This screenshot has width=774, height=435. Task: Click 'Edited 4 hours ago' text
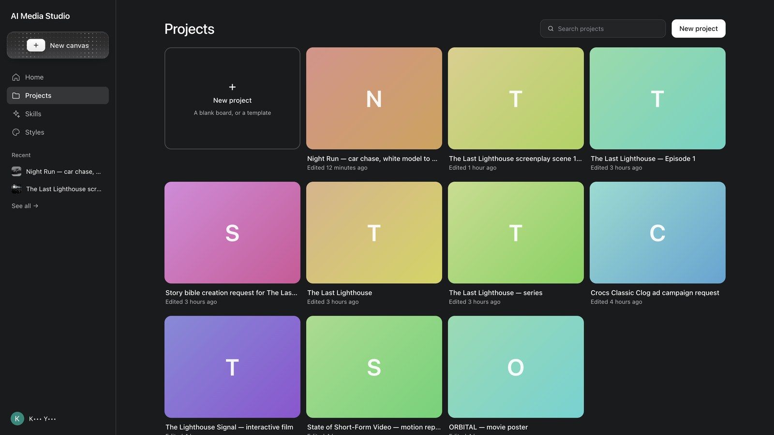pos(616,302)
